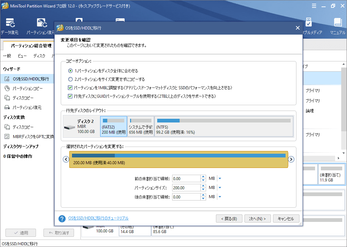Image resolution: width=347 pixels, height=247 pixels.
Task: Go to next partition with right arrow
Action: (291, 159)
